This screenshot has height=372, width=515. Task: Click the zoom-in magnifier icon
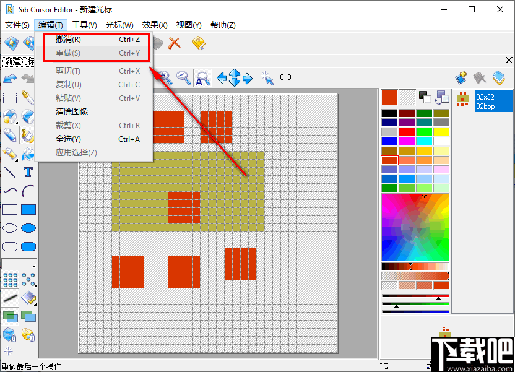[x=165, y=78]
